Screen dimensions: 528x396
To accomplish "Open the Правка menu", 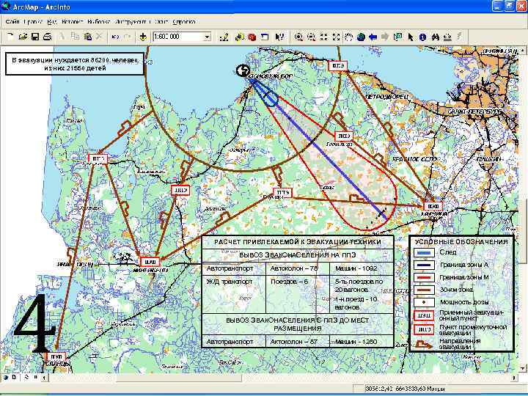I will pos(33,22).
